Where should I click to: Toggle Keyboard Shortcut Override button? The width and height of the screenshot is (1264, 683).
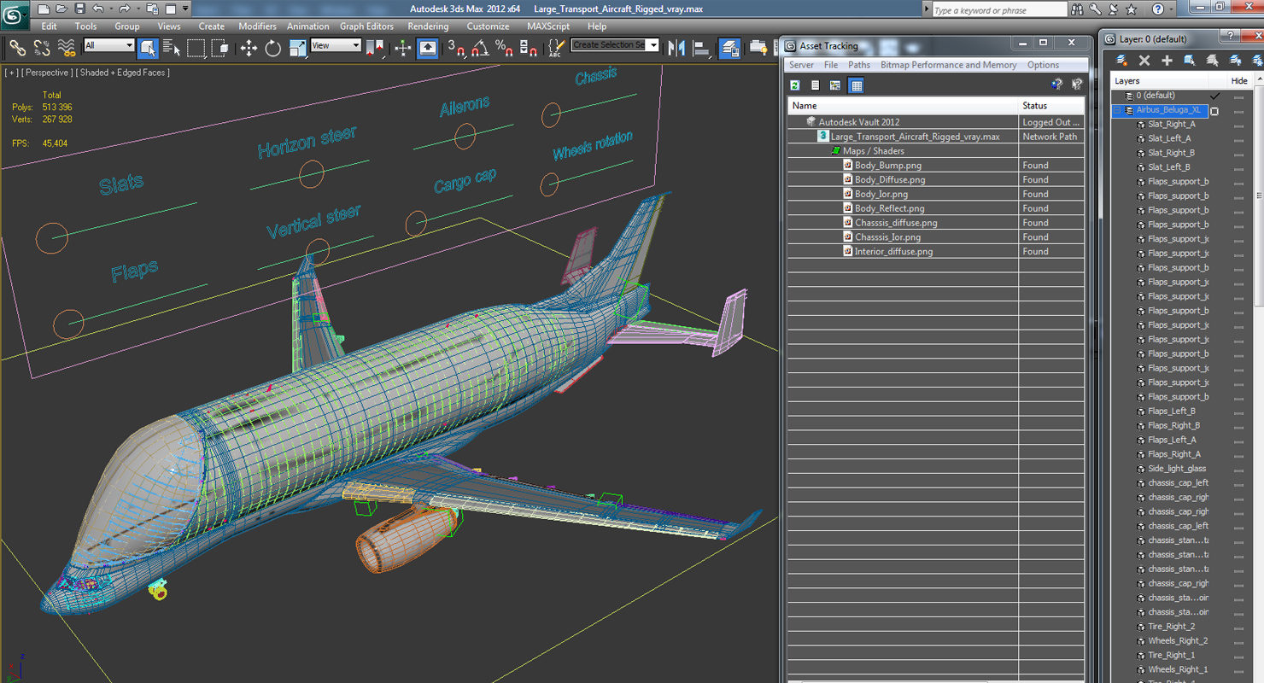point(428,48)
